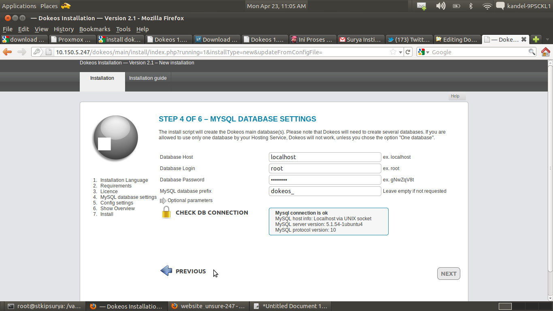Open new tab with green plus

pyautogui.click(x=536, y=39)
